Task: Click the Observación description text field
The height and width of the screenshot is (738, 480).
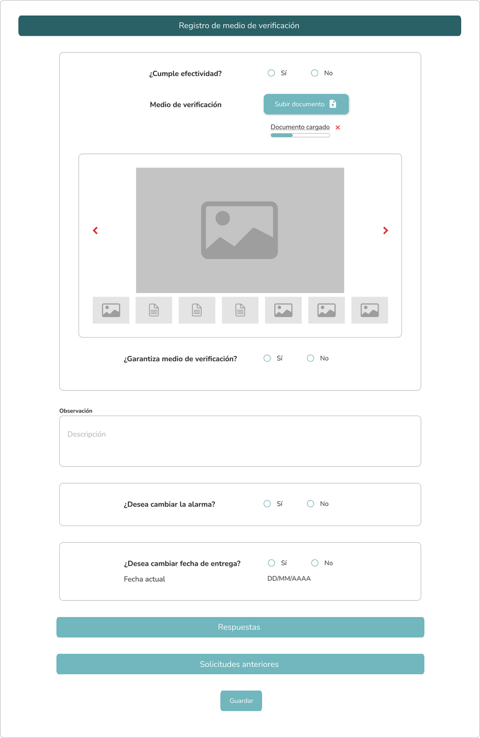Action: [x=240, y=441]
